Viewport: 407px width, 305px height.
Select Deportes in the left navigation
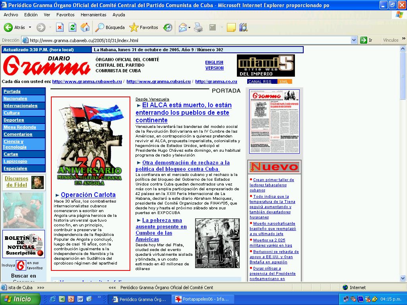14,120
